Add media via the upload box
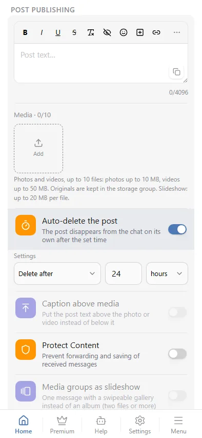The image size is (202, 438). (x=38, y=149)
